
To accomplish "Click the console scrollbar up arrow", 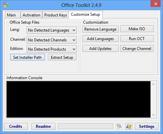I will [x=153, y=84].
